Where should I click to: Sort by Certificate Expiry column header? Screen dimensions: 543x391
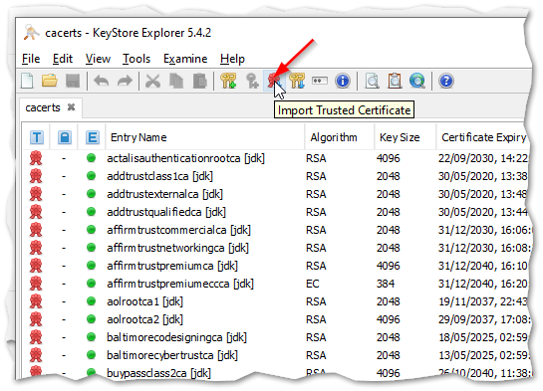point(483,137)
